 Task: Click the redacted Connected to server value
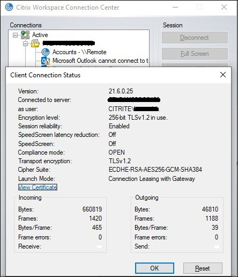click(x=134, y=100)
